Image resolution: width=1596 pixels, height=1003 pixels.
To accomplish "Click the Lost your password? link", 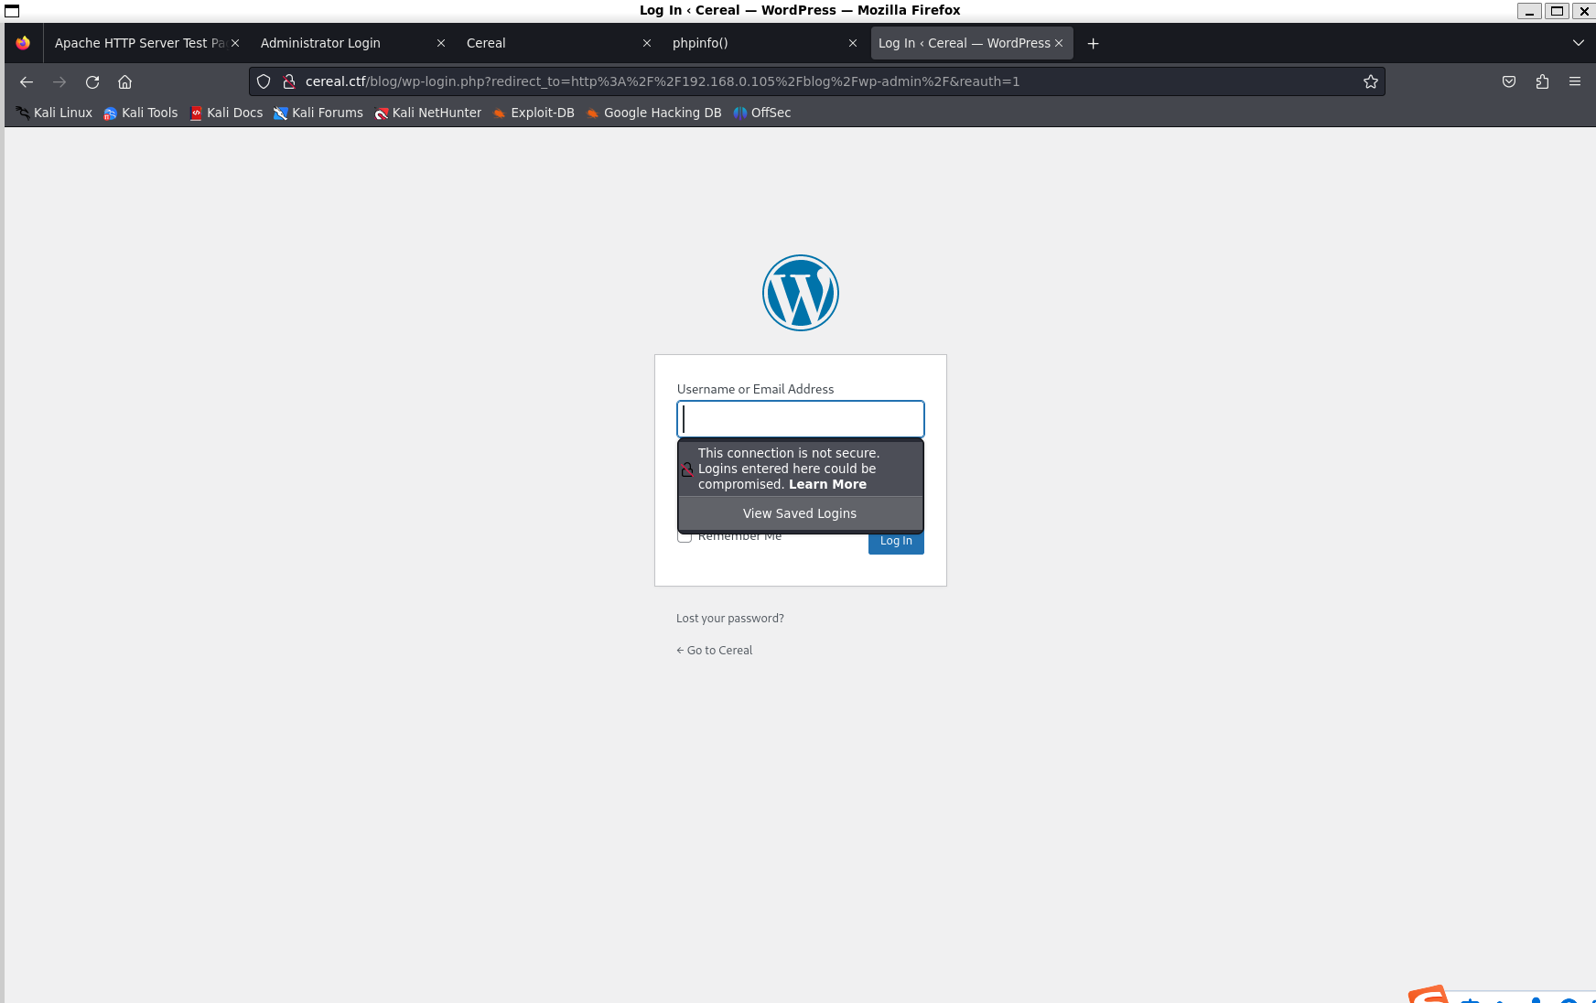I will pyautogui.click(x=730, y=619).
